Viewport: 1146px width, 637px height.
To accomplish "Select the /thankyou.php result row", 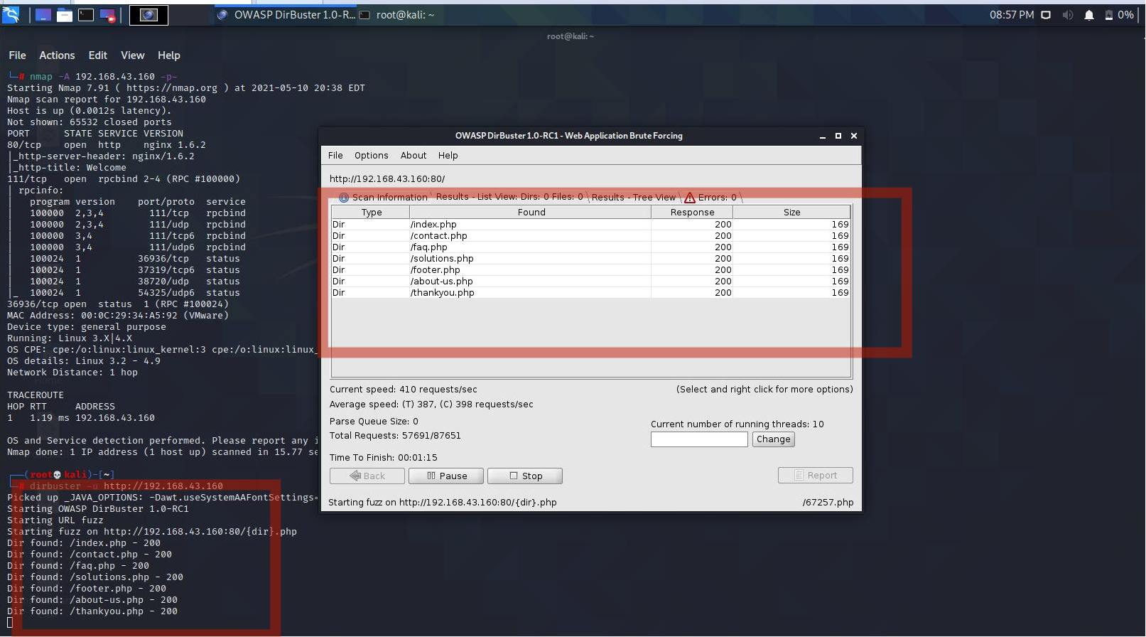I will [x=590, y=293].
